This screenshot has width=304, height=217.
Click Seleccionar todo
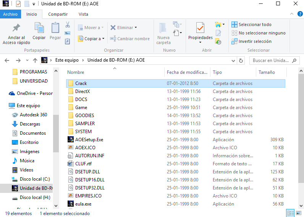pos(251,24)
